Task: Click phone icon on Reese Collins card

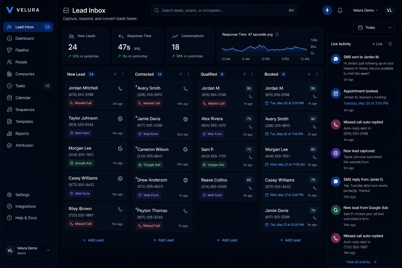Action: click(250, 188)
